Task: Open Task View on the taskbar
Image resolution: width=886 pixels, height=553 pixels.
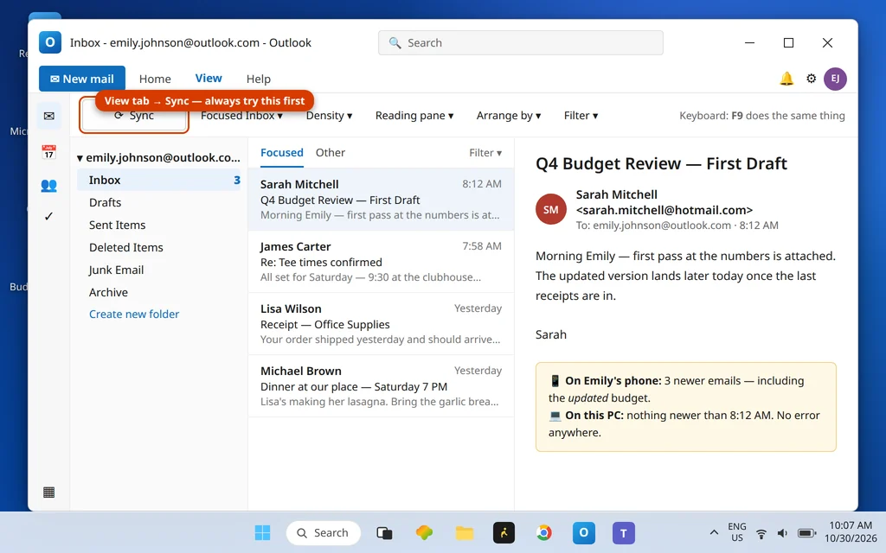Action: pyautogui.click(x=384, y=532)
